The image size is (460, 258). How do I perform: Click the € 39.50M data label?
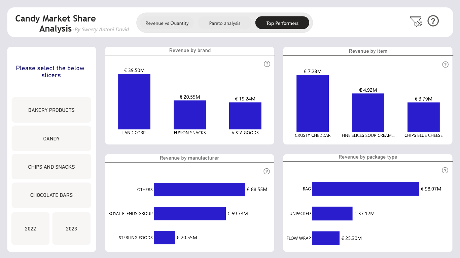coord(134,70)
